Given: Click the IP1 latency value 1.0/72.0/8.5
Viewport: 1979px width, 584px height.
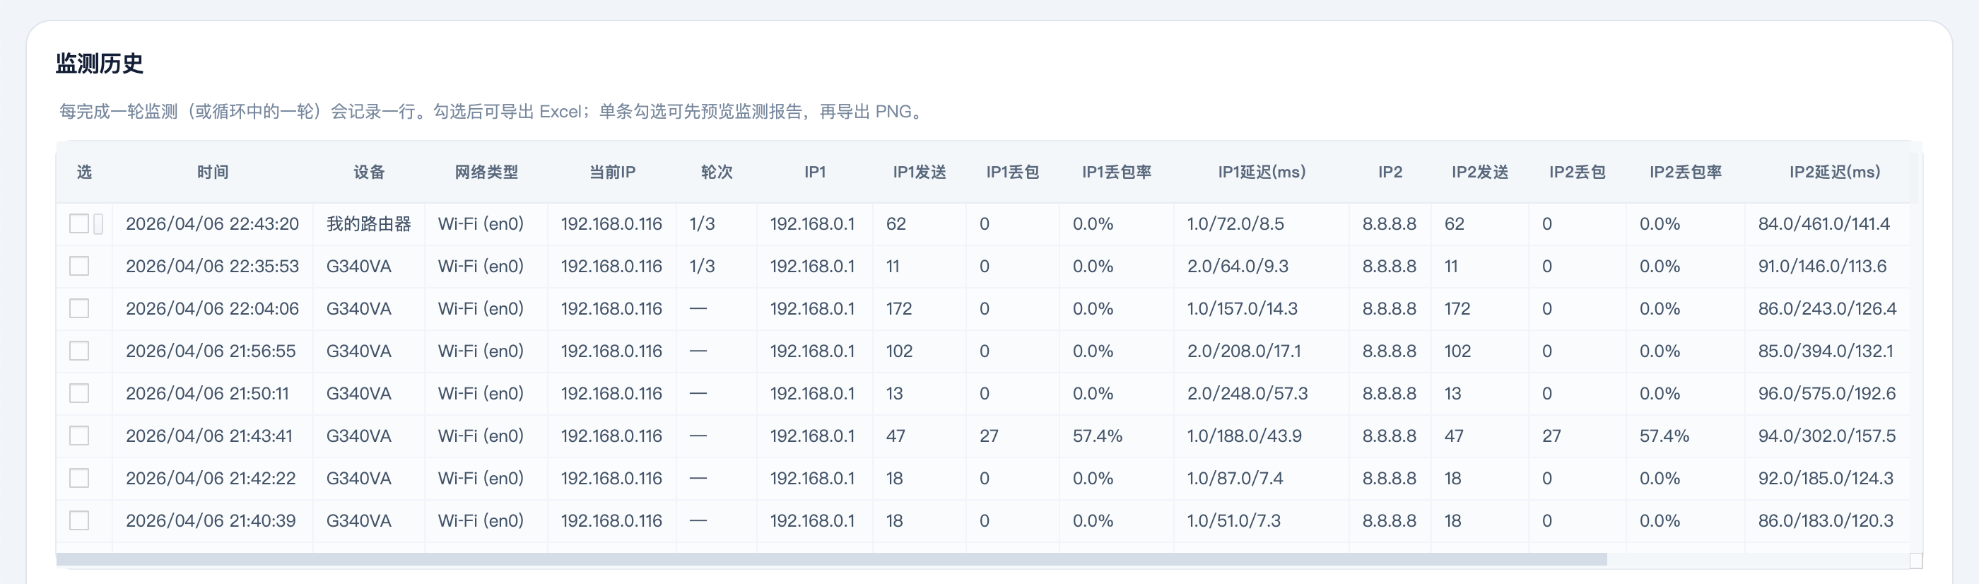Looking at the screenshot, I should point(1235,223).
